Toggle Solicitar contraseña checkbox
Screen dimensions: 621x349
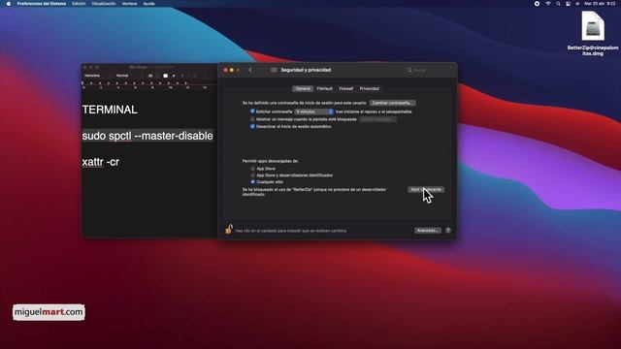pyautogui.click(x=252, y=111)
